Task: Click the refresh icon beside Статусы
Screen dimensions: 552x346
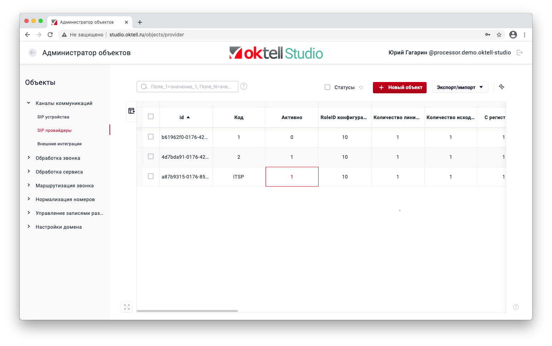Action: click(x=361, y=88)
